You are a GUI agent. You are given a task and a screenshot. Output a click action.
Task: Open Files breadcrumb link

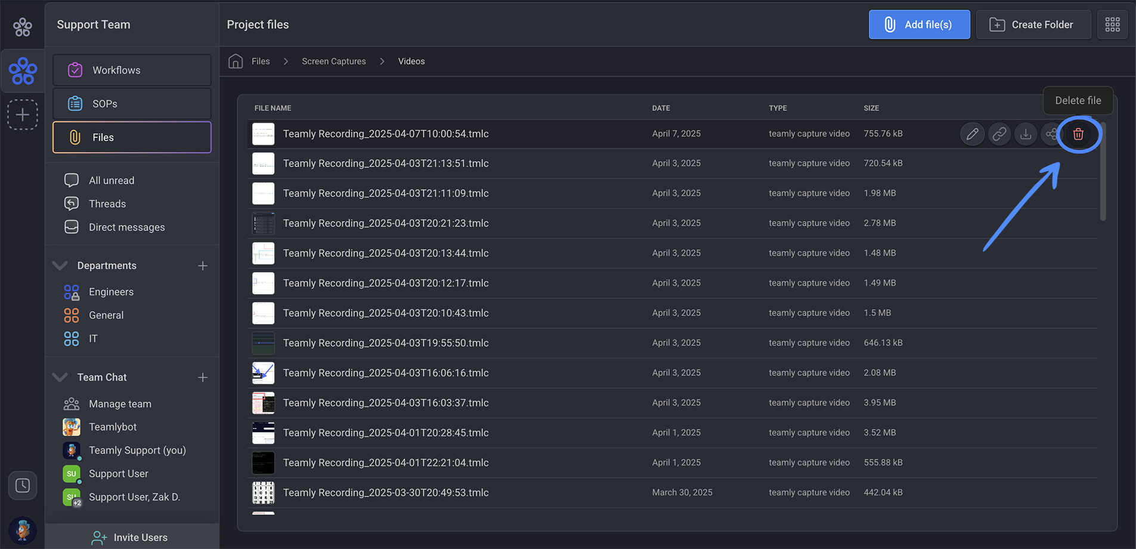tap(261, 61)
